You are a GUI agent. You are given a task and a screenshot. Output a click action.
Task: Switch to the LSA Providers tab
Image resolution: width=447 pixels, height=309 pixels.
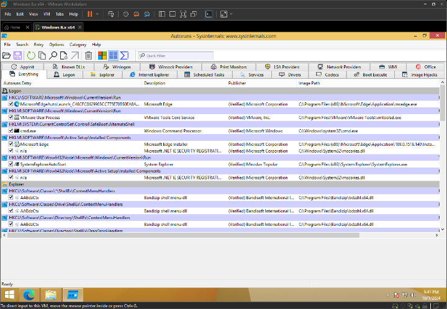282,67
